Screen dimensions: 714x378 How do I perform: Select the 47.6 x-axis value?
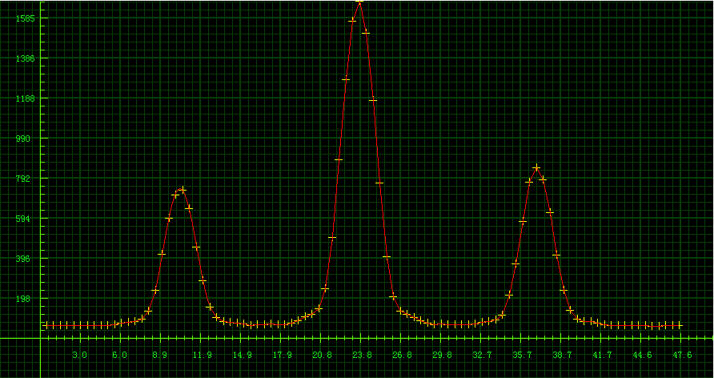[683, 356]
